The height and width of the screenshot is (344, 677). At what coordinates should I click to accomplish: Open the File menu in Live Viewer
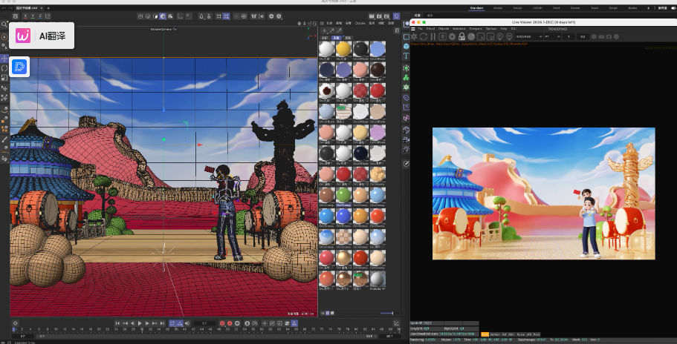click(421, 28)
